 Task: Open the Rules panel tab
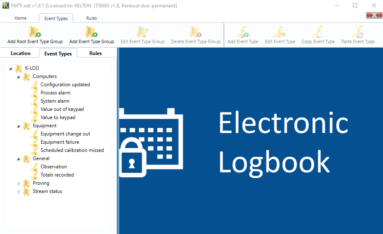[96, 53]
